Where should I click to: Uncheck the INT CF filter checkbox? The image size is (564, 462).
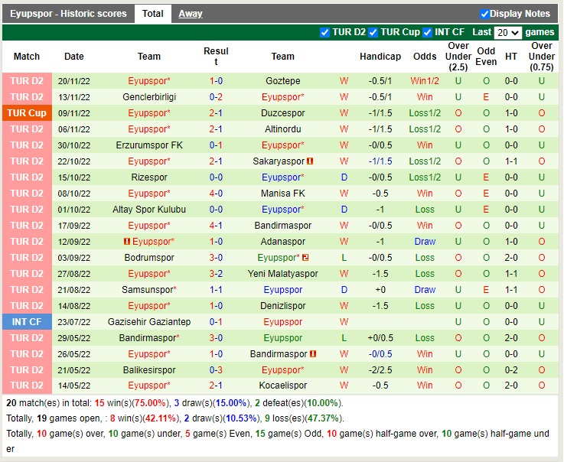tap(427, 32)
